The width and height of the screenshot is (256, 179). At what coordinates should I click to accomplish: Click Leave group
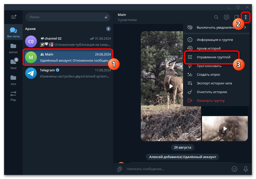coord(216,100)
